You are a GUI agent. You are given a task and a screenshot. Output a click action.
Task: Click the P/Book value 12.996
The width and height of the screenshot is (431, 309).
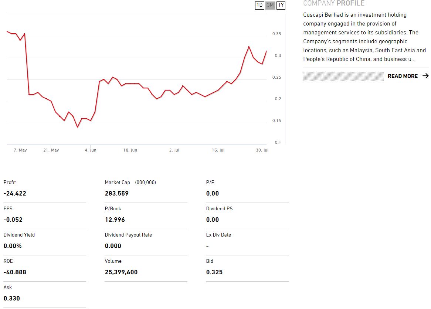[115, 220]
